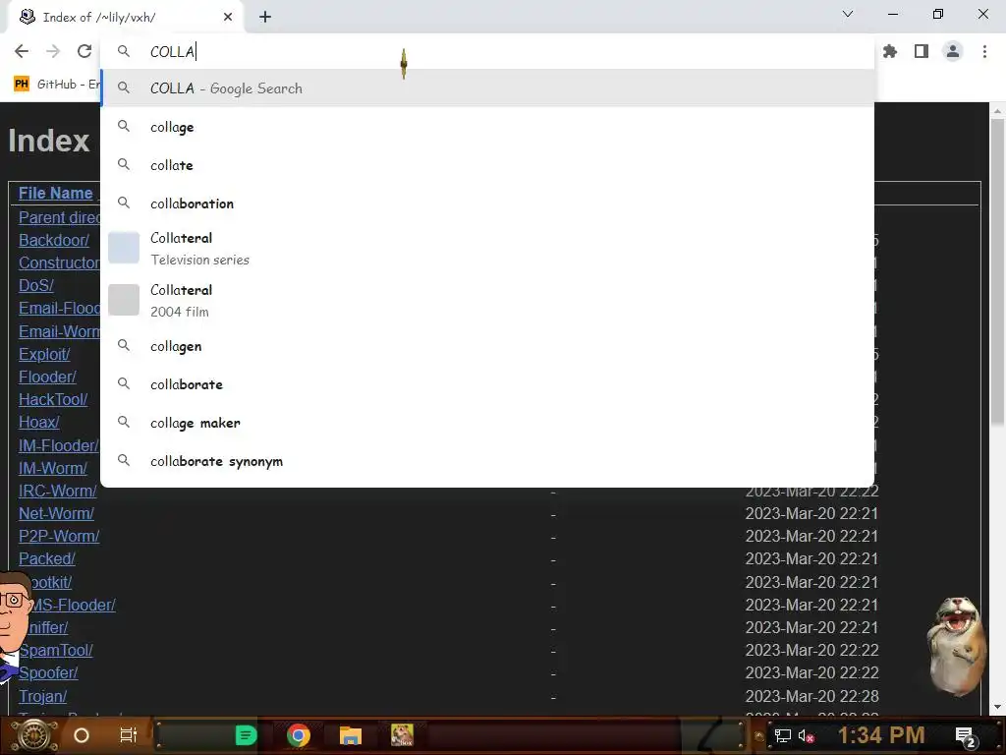Open the green notes app in taskbar
Screen dimensions: 1006x755
pyautogui.click(x=246, y=735)
